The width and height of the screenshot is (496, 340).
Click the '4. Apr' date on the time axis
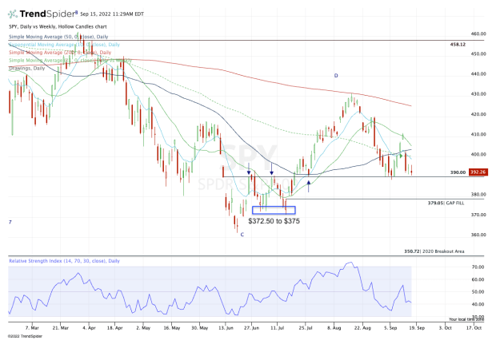click(x=89, y=328)
